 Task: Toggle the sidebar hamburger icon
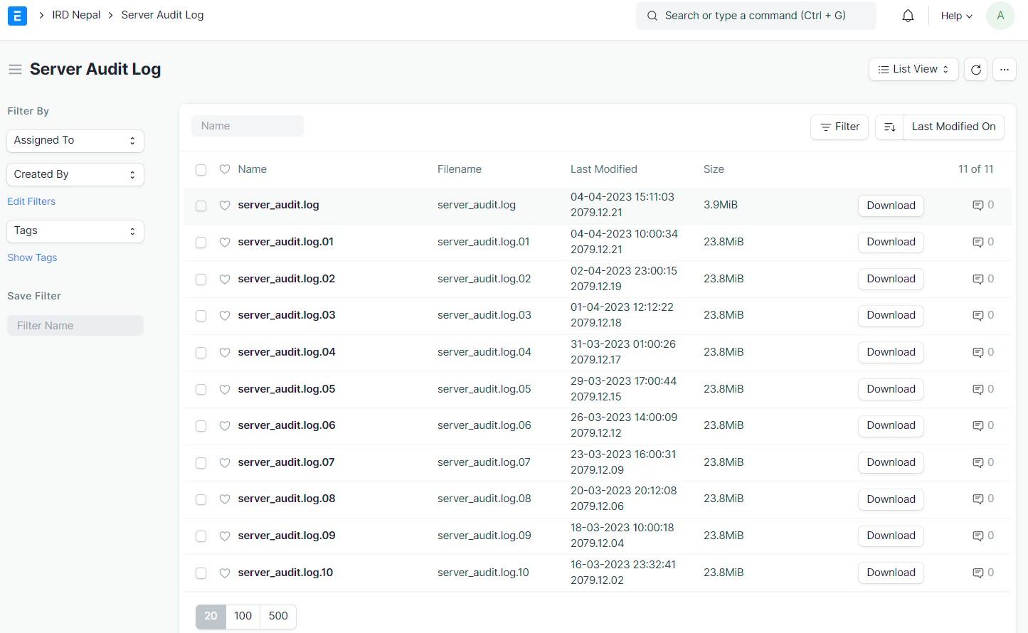15,70
